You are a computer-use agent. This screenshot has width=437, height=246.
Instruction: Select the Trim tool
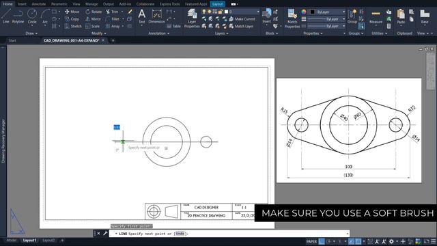coord(112,12)
